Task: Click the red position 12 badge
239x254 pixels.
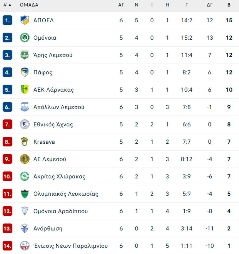Action: click(x=7, y=211)
